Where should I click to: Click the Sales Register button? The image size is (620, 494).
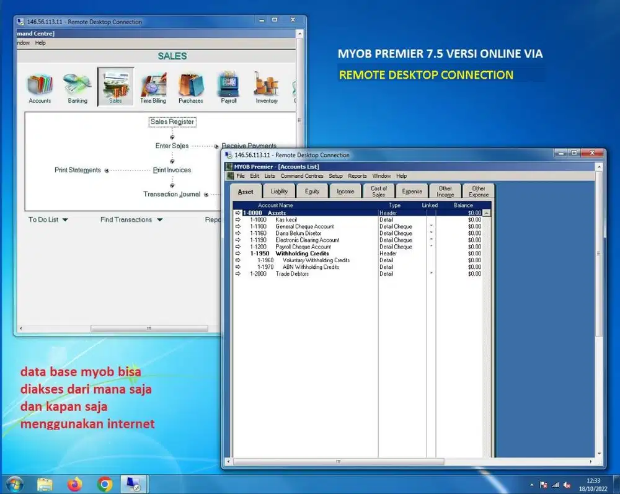pos(172,121)
